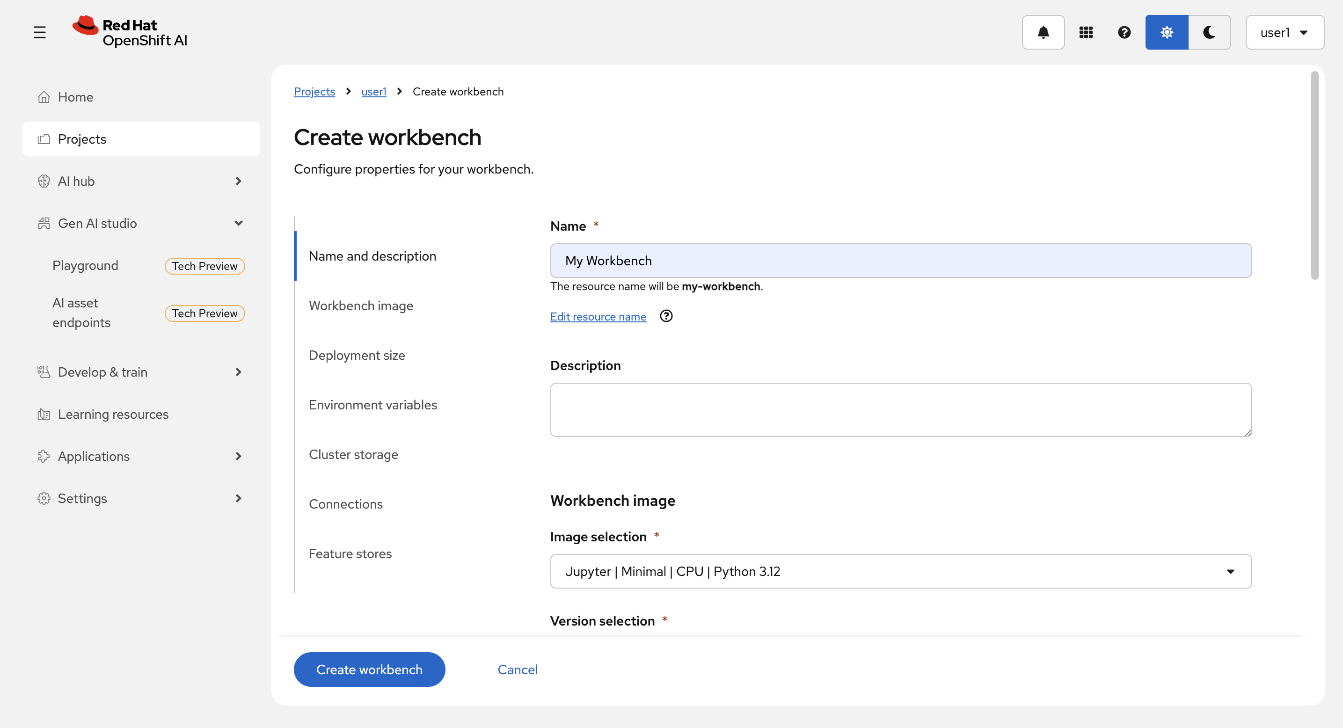Click the Edit resource name link

[x=598, y=316]
